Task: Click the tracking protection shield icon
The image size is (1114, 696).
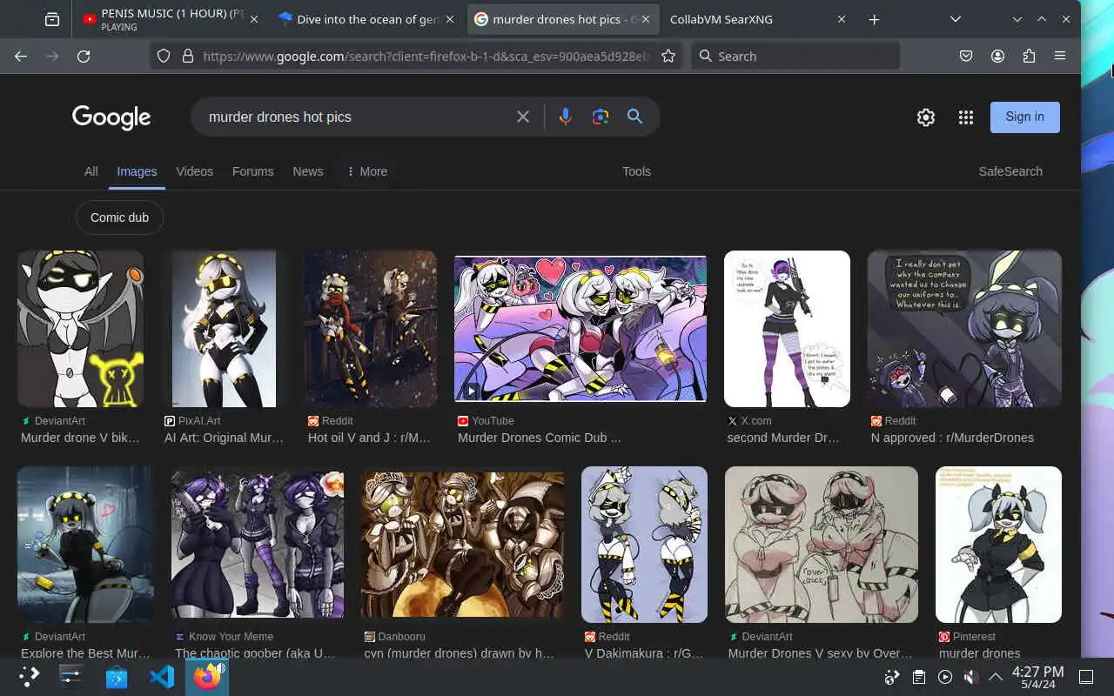Action: (163, 56)
